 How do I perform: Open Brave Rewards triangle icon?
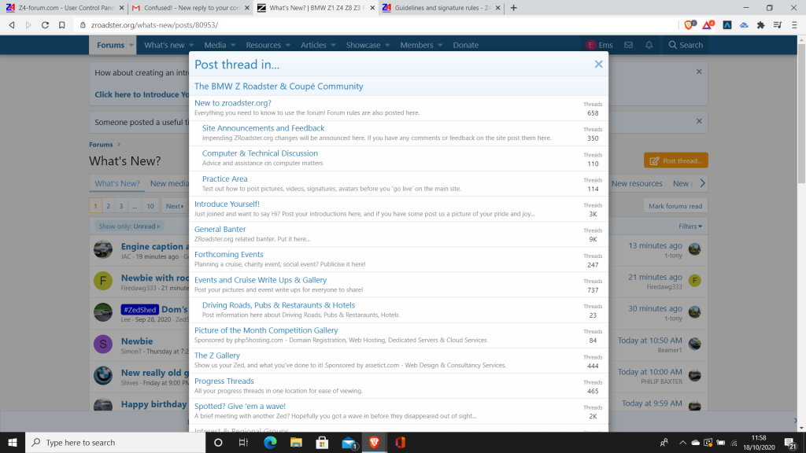pyautogui.click(x=708, y=24)
